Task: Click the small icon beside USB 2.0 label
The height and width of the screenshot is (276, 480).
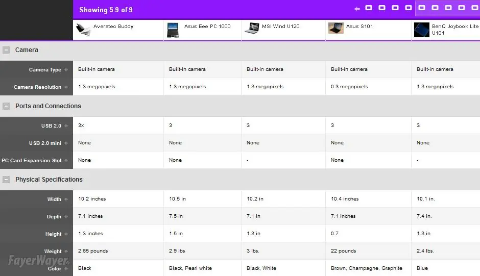Action: pos(66,126)
